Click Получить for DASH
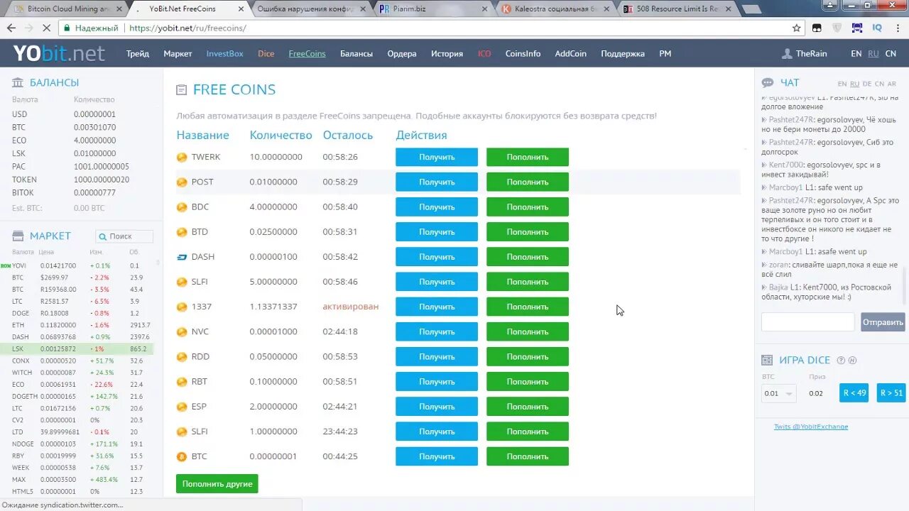The image size is (909, 511). click(x=437, y=257)
